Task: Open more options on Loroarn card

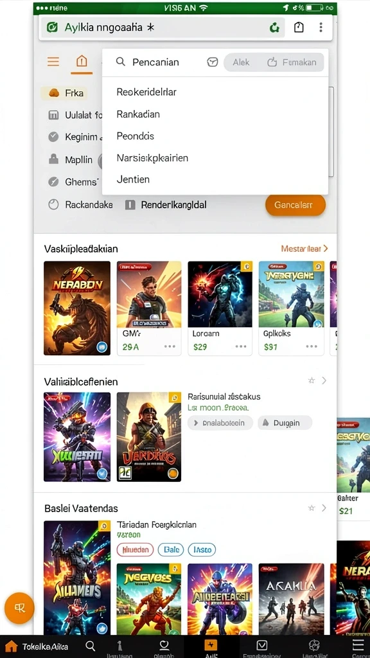Action: coord(241,346)
